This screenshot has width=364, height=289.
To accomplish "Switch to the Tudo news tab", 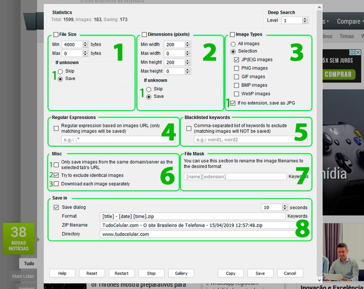I will point(29,264).
